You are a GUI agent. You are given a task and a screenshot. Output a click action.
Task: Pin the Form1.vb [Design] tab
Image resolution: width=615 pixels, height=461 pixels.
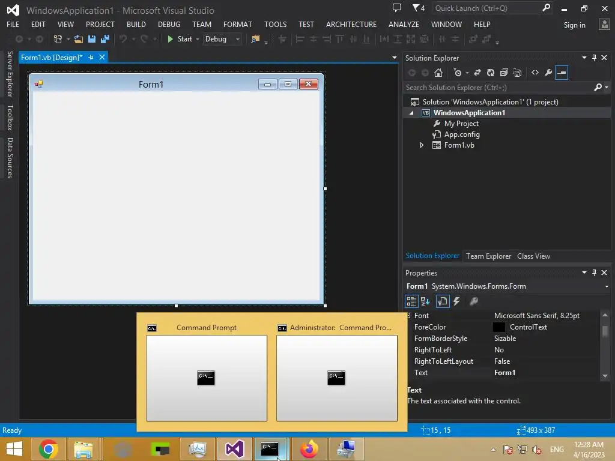tap(91, 57)
